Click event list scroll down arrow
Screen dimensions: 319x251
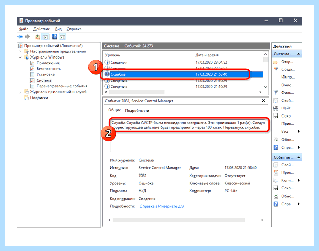pyautogui.click(x=265, y=87)
